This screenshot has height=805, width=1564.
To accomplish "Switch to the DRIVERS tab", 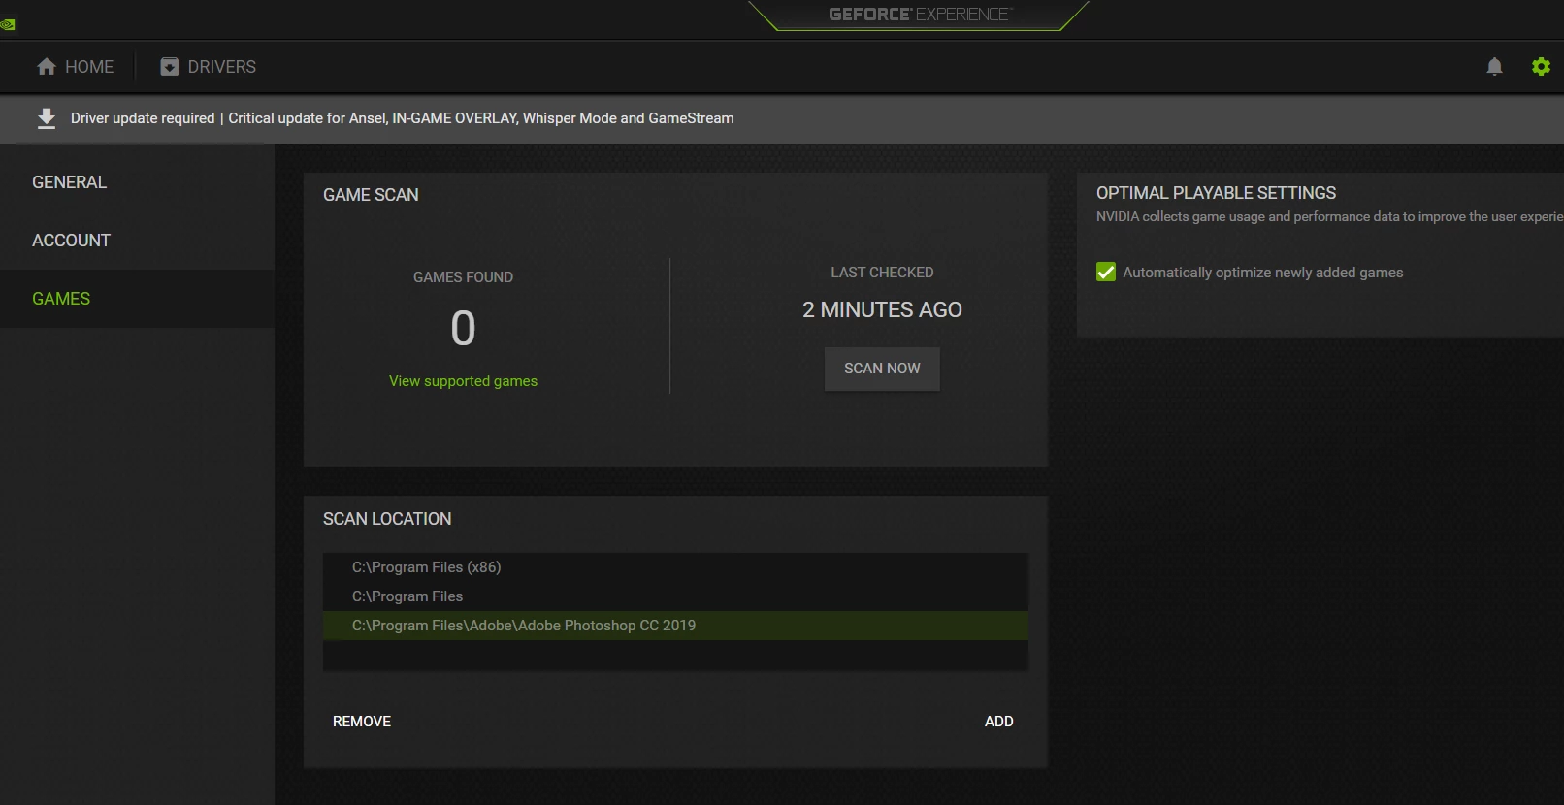I will (209, 66).
